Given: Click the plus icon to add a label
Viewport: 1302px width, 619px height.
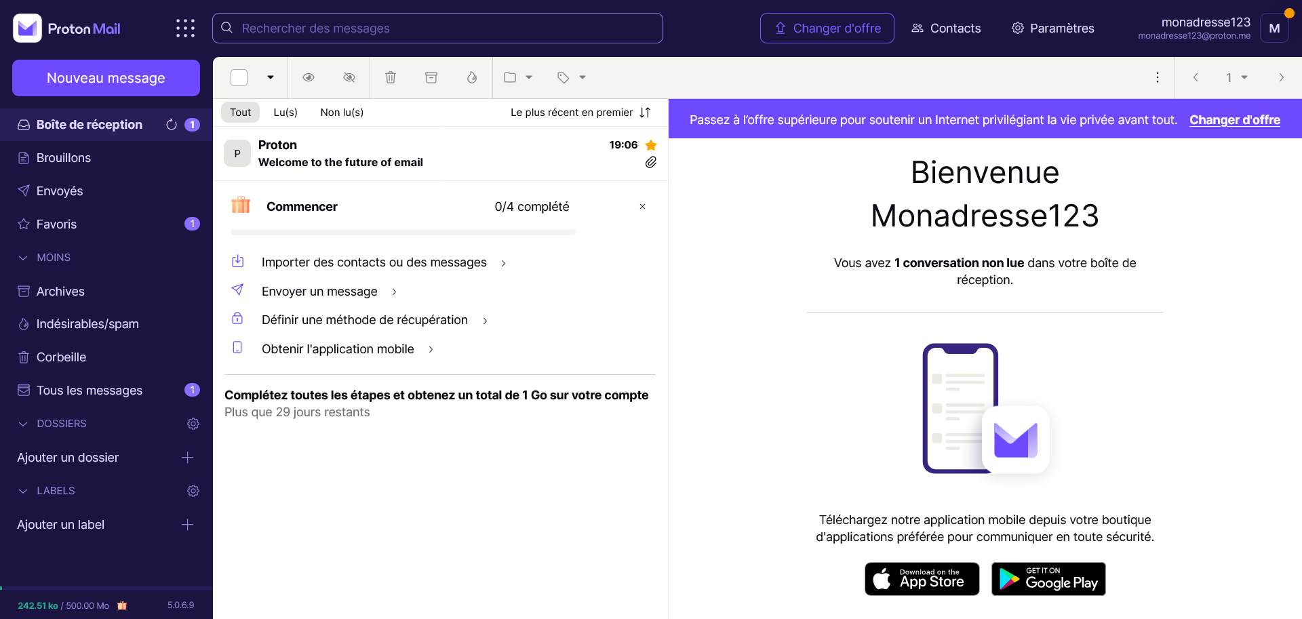Looking at the screenshot, I should pyautogui.click(x=188, y=525).
